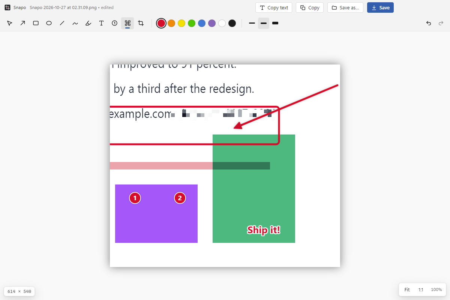The width and height of the screenshot is (450, 300).
Task: Select the pointer selection tool
Action: click(10, 23)
